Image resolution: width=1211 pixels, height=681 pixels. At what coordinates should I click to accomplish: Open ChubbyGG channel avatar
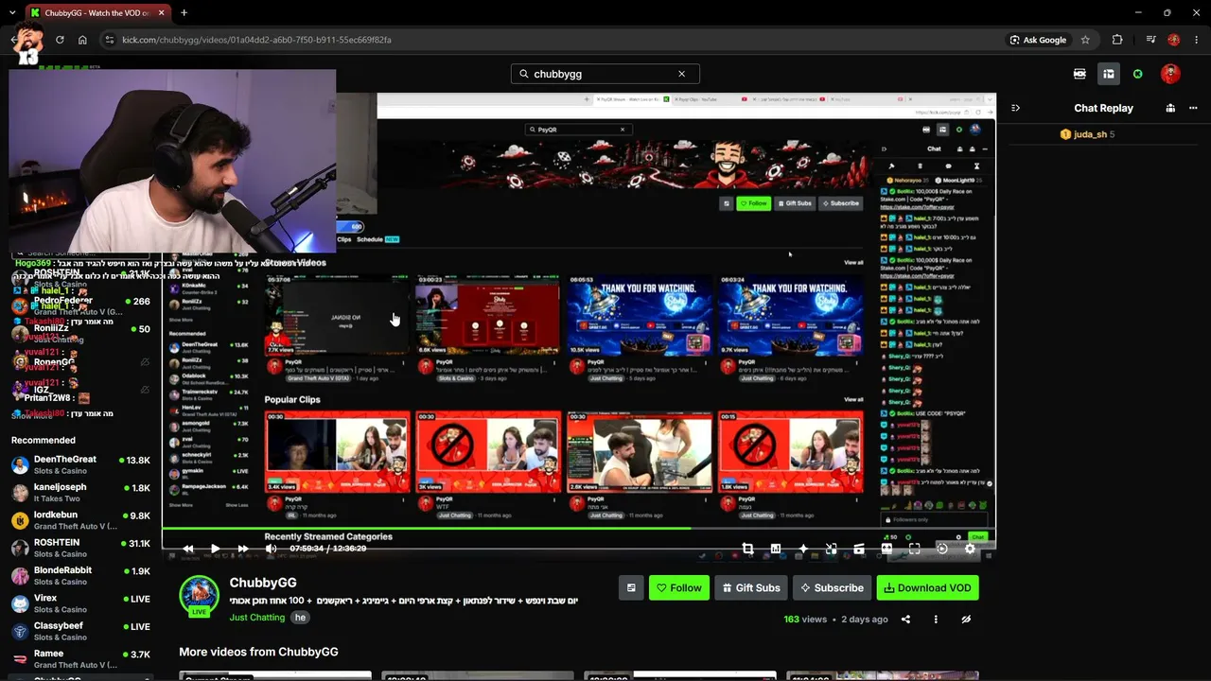pyautogui.click(x=200, y=595)
